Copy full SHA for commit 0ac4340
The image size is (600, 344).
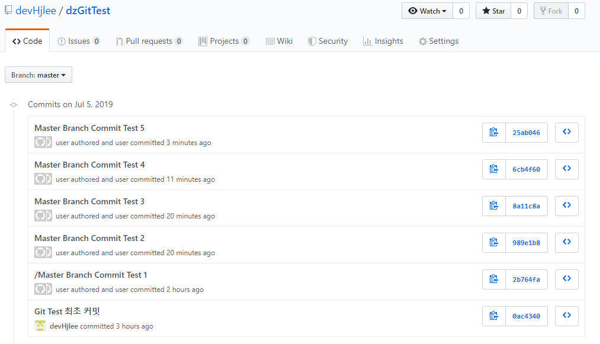point(494,316)
